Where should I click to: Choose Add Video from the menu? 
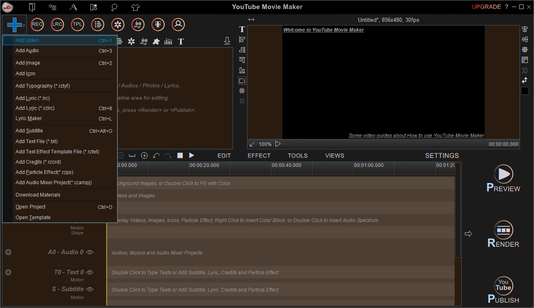[x=60, y=40]
